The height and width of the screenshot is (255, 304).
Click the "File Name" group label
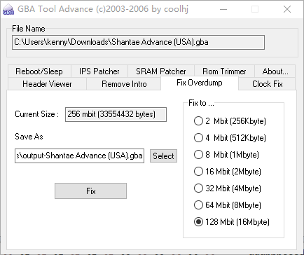pos(29,29)
